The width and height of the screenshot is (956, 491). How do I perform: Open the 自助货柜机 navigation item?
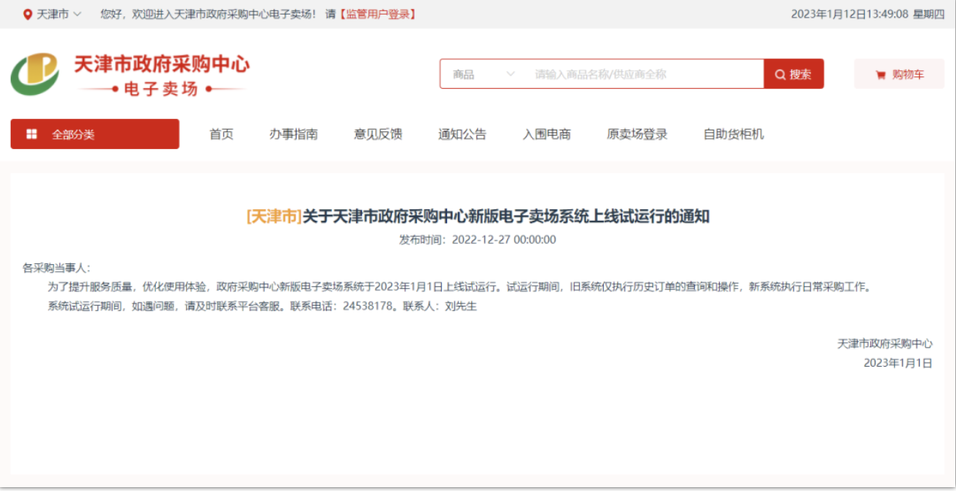click(734, 134)
